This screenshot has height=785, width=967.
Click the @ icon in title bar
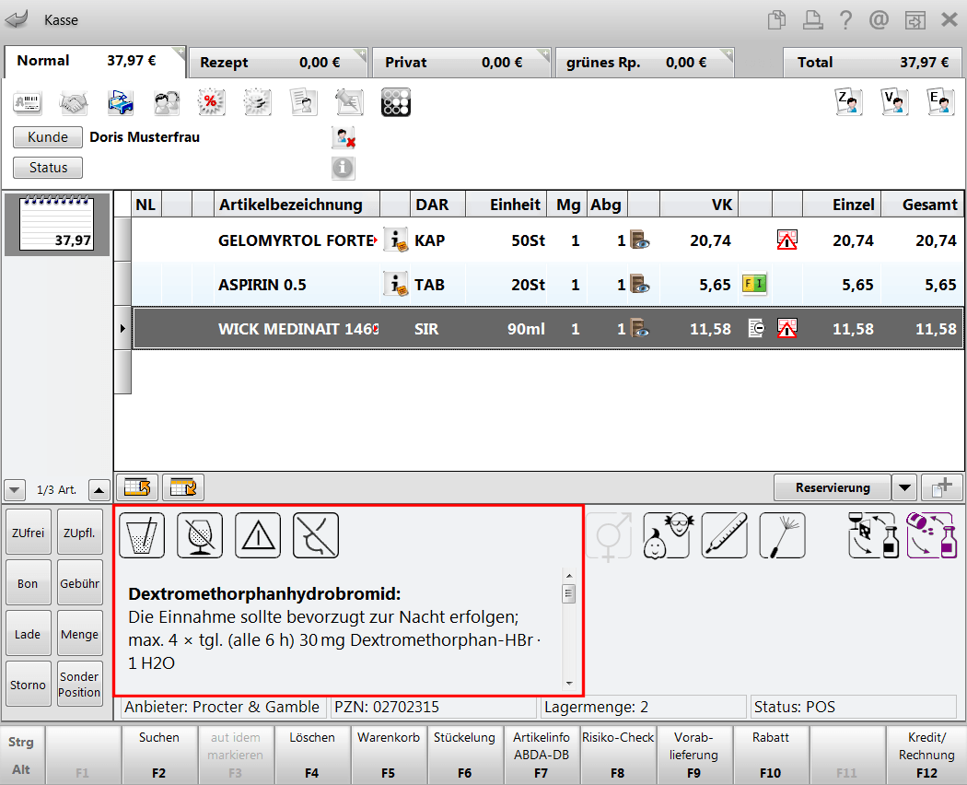[x=879, y=19]
